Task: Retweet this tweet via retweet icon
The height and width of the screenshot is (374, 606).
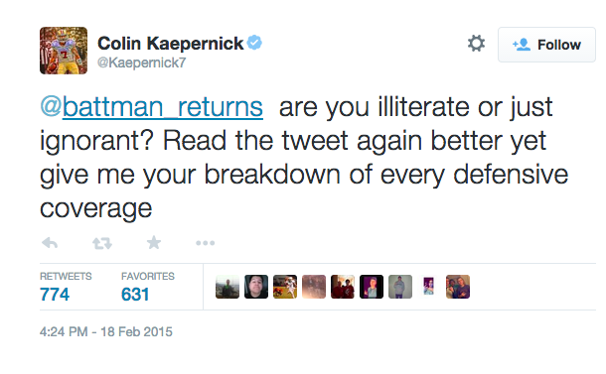Action: 102,243
